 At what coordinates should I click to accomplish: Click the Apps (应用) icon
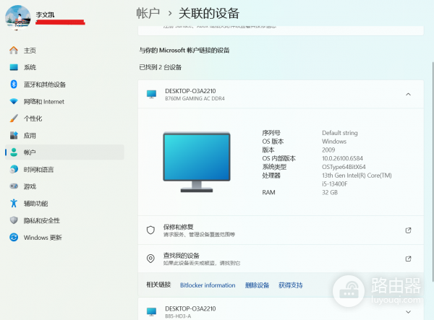[x=14, y=135]
